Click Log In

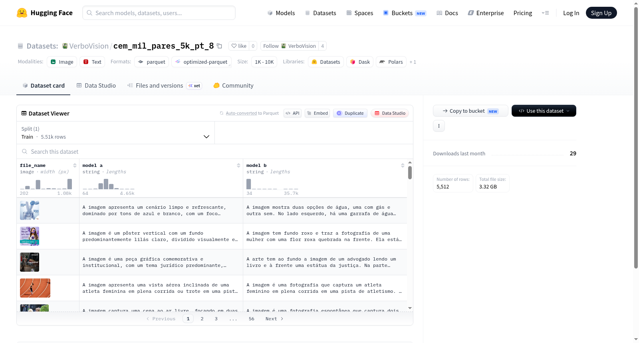(x=571, y=13)
